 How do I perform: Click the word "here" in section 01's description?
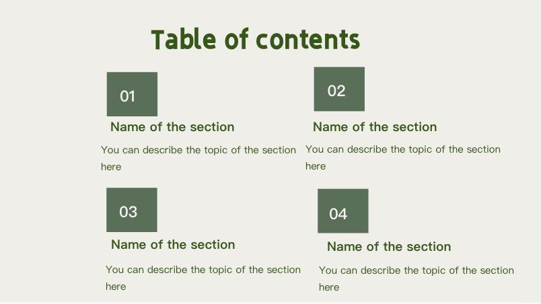[111, 167]
